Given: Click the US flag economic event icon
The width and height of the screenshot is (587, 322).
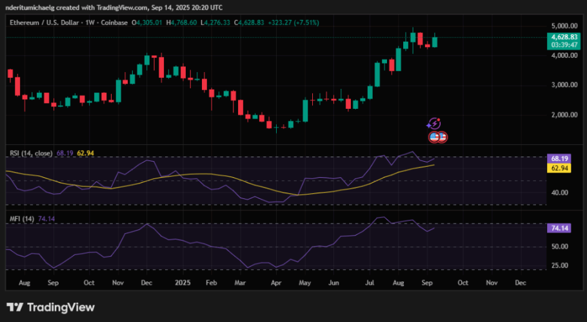Looking at the screenshot, I should tap(435, 137).
